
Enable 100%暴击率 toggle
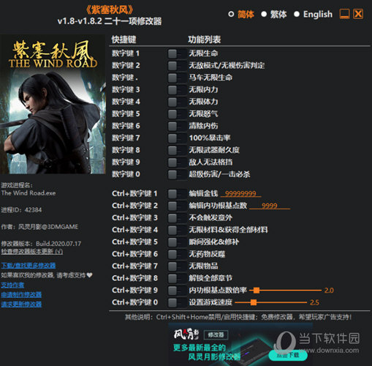tap(177, 138)
